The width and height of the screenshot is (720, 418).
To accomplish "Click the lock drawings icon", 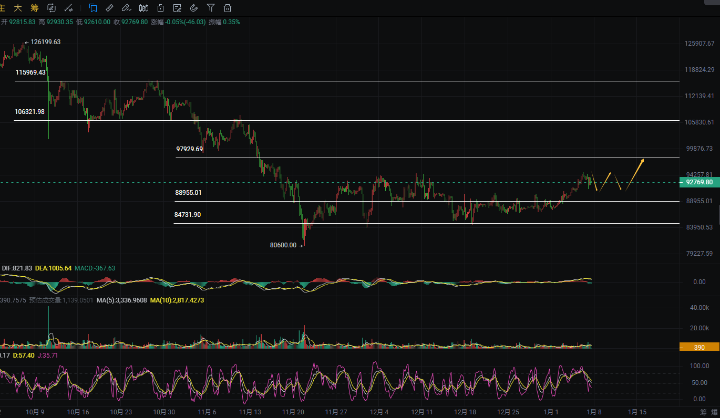I will coord(160,8).
